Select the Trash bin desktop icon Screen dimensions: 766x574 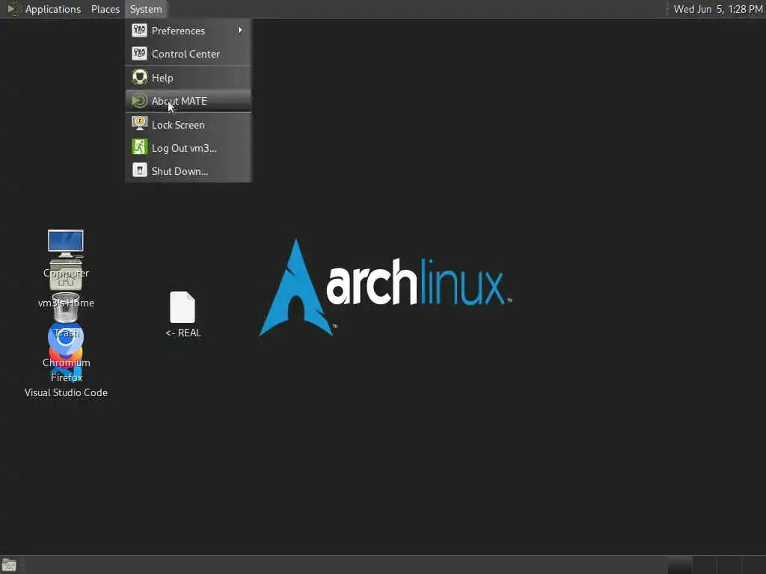66,307
